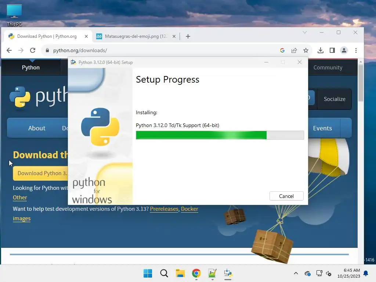The height and width of the screenshot is (282, 376).
Task: Open Community in site header
Action: [x=328, y=68]
